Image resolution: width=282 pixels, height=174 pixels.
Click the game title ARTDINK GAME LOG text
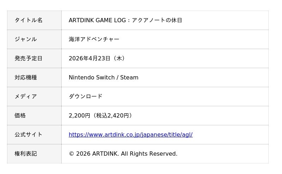[x=97, y=20]
